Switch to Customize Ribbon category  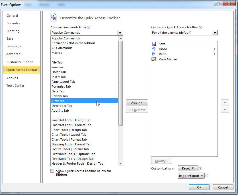[x=20, y=62]
